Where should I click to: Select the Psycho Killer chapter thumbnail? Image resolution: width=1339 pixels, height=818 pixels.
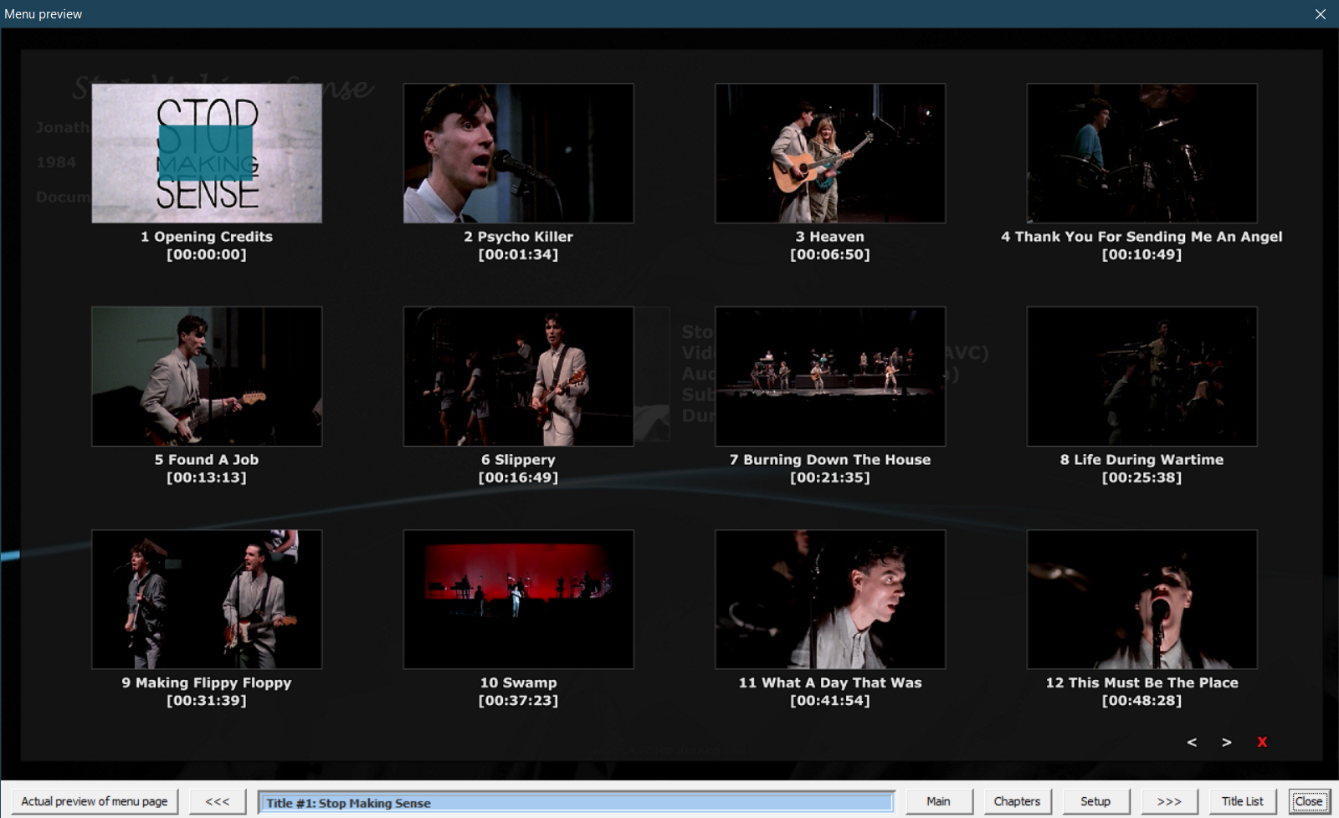pos(518,153)
